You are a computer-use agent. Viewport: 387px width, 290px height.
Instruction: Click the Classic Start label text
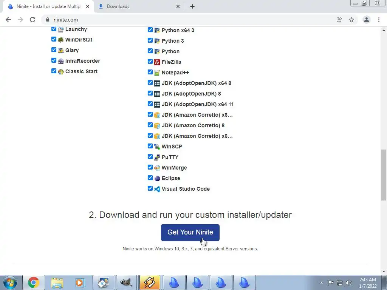[x=82, y=71]
